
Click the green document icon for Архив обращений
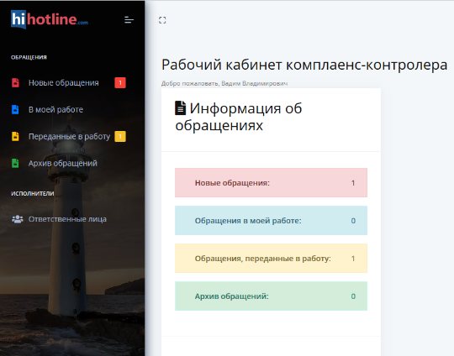tap(15, 163)
